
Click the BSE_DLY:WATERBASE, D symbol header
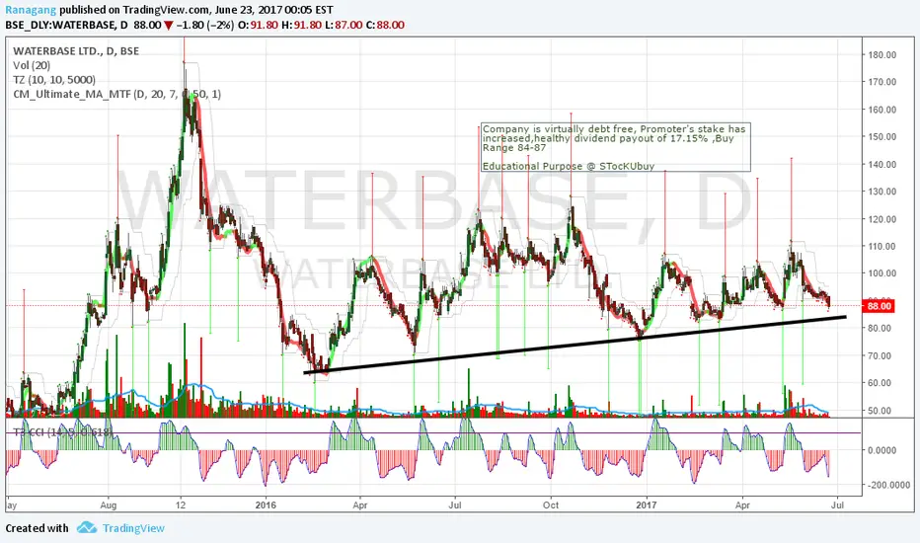(x=67, y=26)
